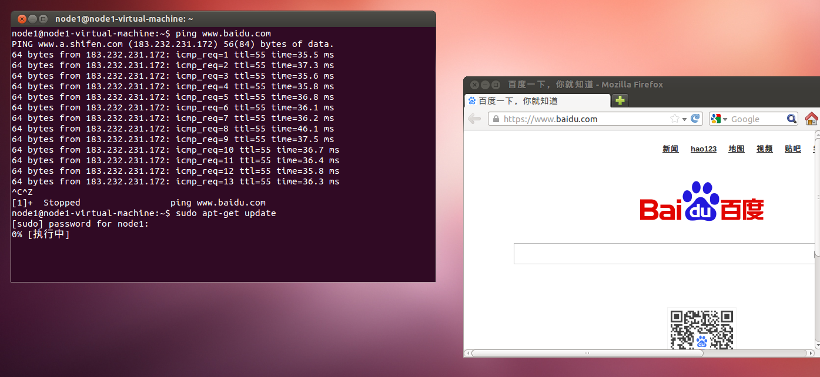Click the left scroll arrow of the Firefox scrollbar

point(468,354)
